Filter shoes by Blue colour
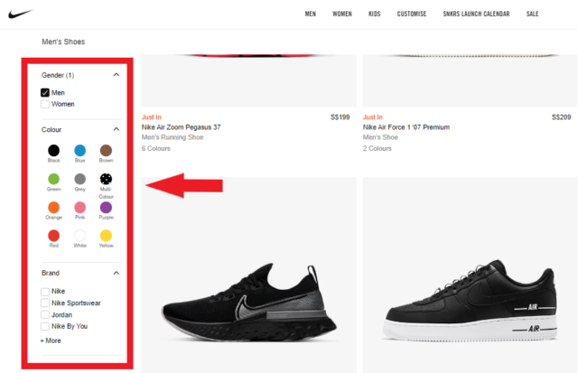 80,150
